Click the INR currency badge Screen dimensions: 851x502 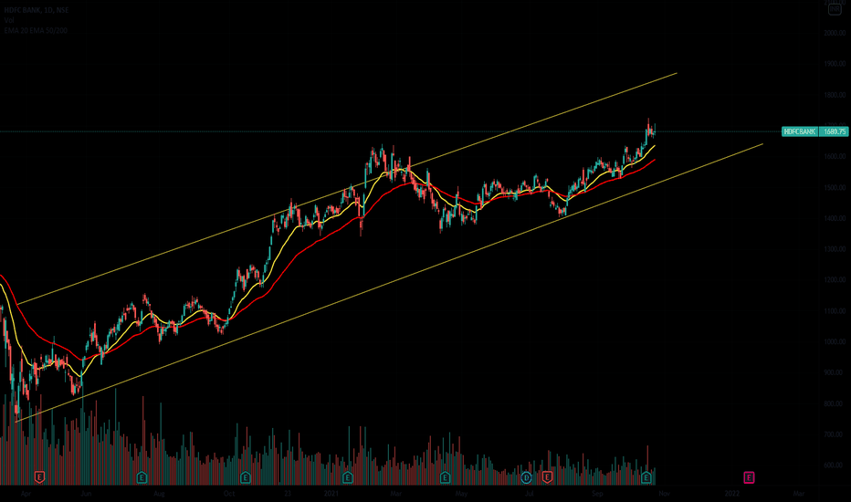click(x=835, y=9)
